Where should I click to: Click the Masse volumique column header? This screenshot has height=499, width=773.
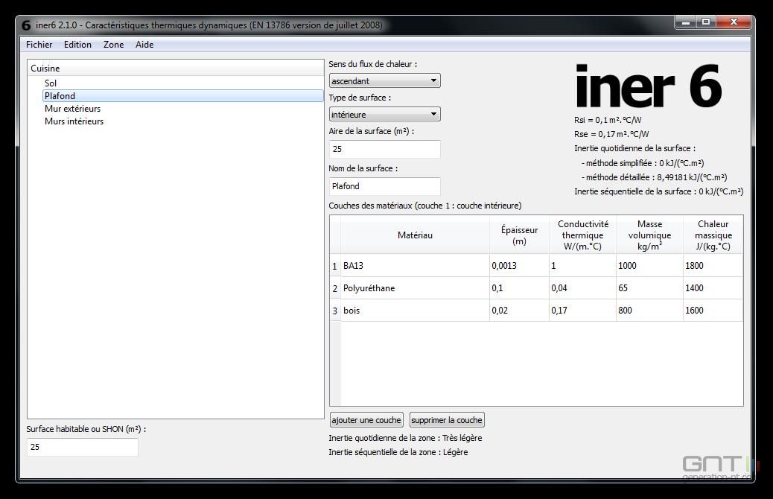click(x=650, y=235)
